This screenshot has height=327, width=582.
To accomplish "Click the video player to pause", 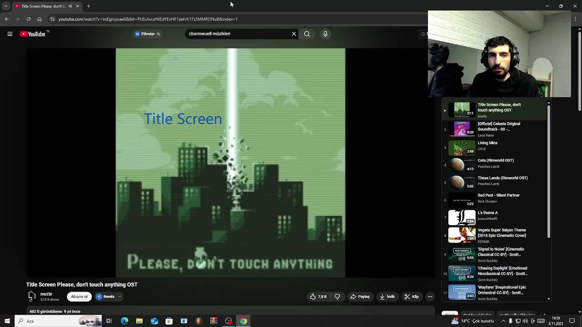I will pos(231,163).
